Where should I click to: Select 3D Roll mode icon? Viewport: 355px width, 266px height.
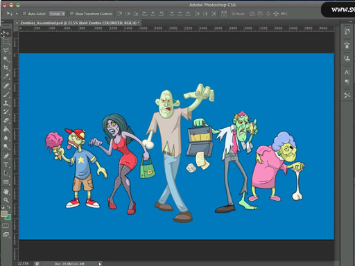pos(260,14)
